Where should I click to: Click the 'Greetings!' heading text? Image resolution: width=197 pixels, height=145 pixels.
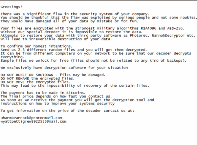(x=11, y=7)
